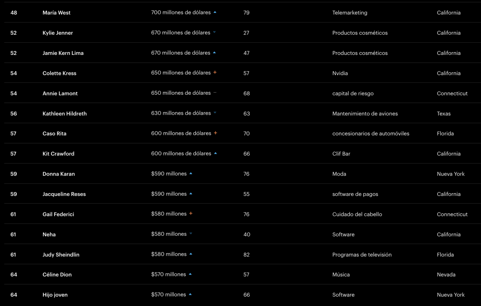
Task: Click the orange plus icon beside Colette Kress's worth
Action: click(x=215, y=72)
